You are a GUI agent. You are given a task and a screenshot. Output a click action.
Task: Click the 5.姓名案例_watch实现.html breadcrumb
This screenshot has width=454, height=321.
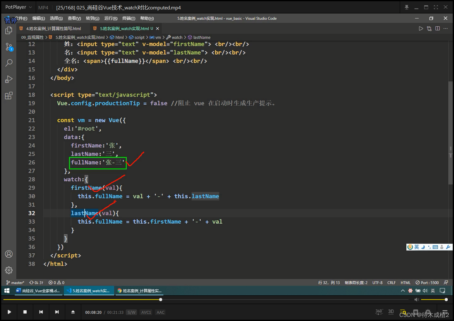coord(80,37)
